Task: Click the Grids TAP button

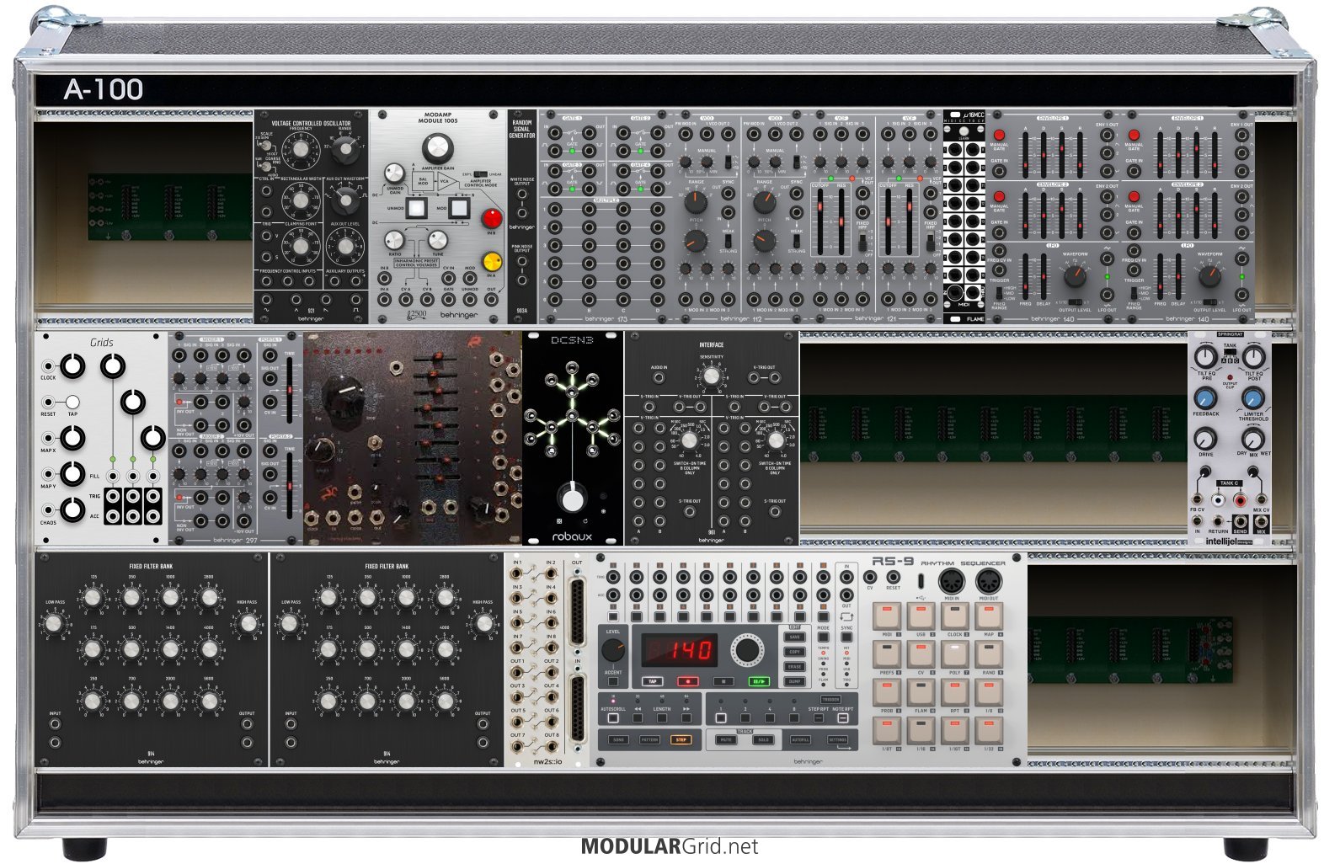Action: pos(72,402)
